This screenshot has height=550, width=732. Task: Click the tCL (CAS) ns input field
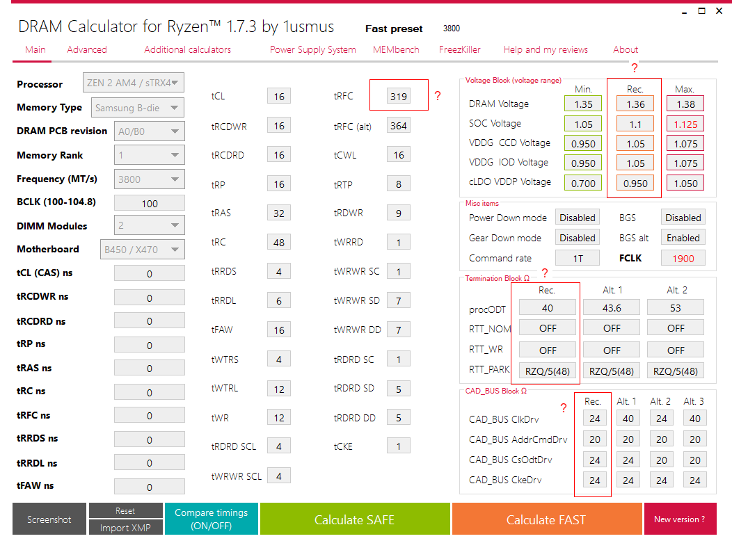(150, 274)
